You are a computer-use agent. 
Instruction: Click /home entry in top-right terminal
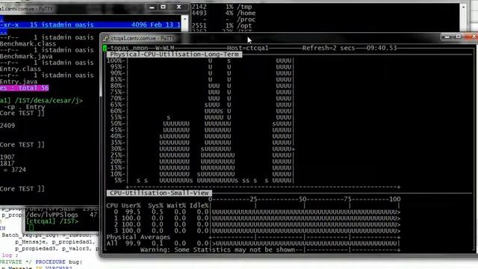(246, 13)
